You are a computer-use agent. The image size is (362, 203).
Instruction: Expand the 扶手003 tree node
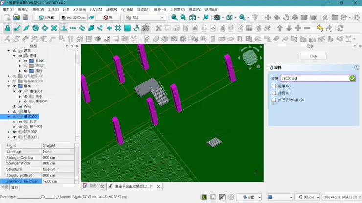click(8, 137)
